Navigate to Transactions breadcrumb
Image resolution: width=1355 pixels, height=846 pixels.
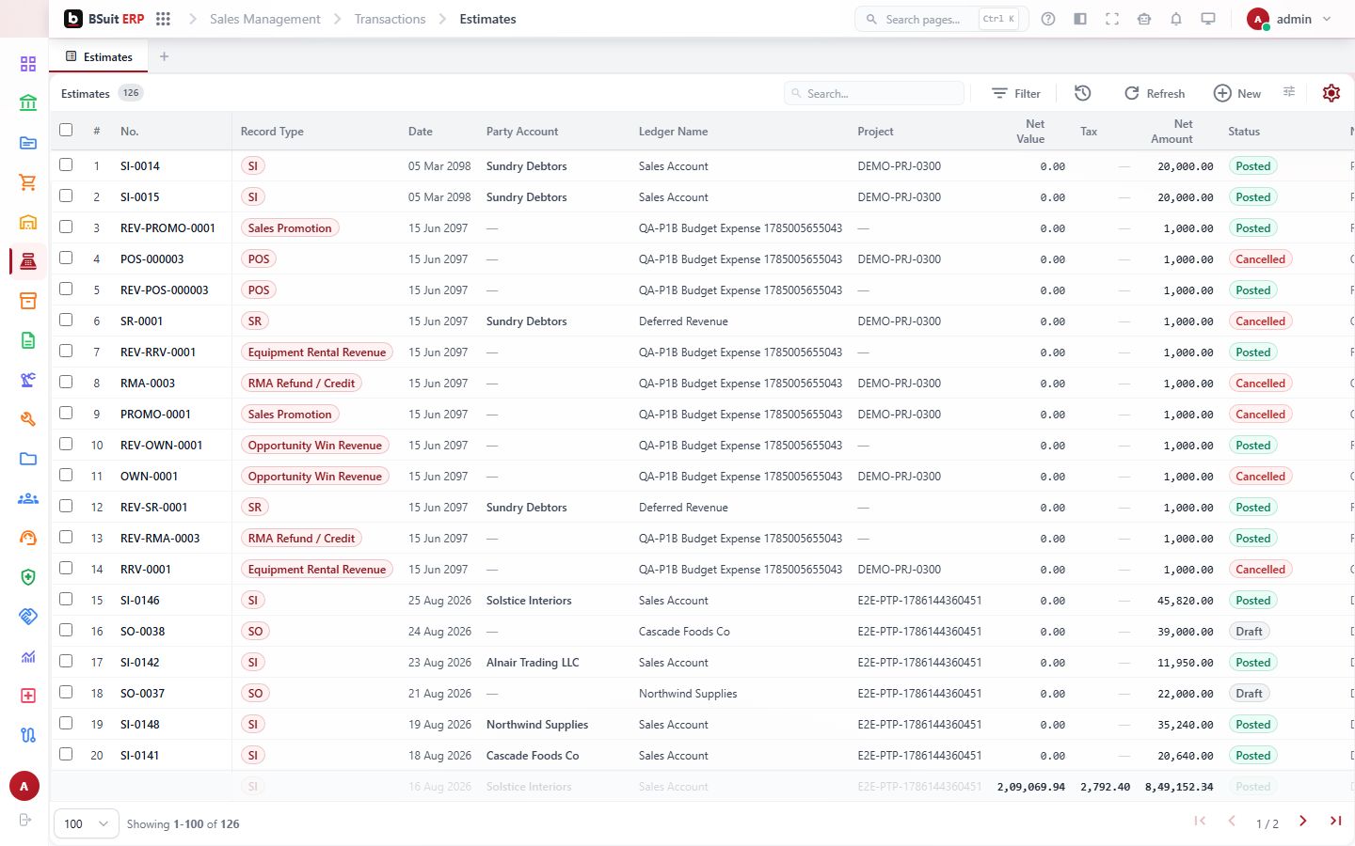[390, 19]
